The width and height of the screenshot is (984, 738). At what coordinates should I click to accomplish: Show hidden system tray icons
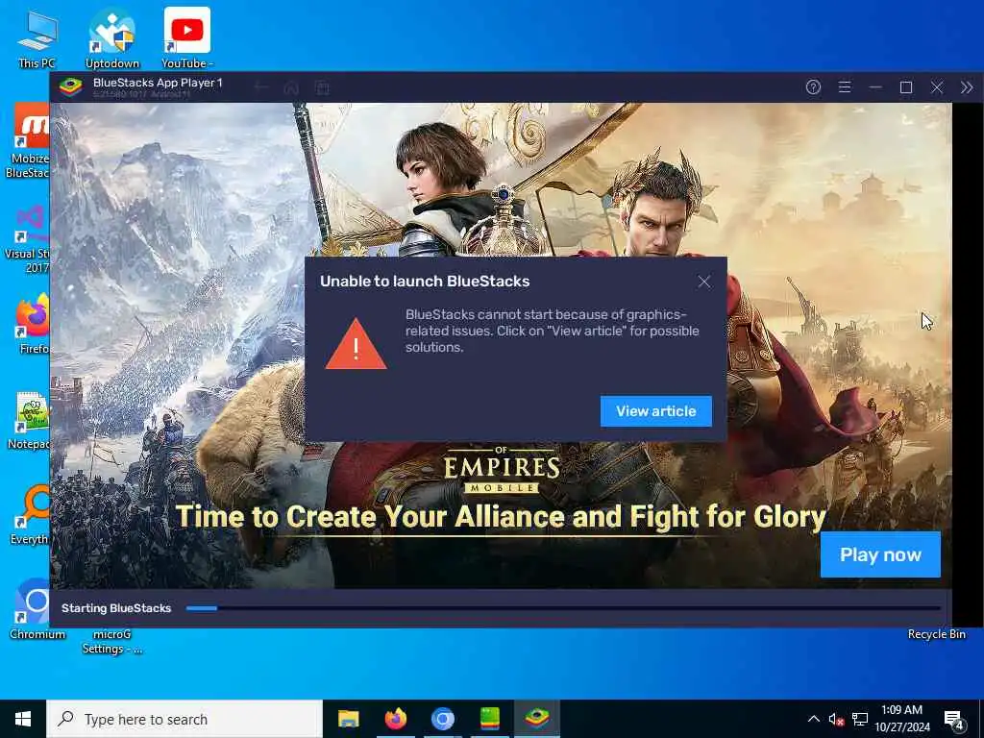[x=813, y=719]
